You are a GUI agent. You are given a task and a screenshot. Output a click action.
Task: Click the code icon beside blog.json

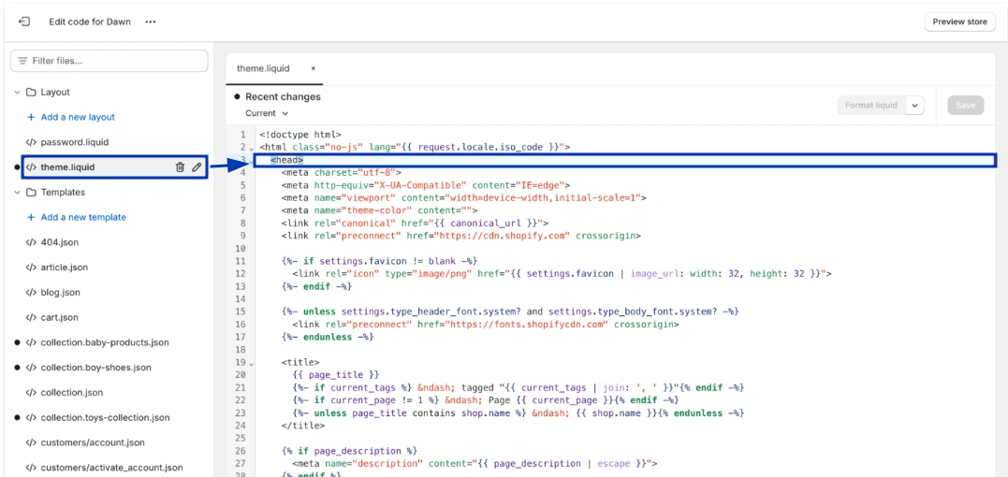(31, 292)
